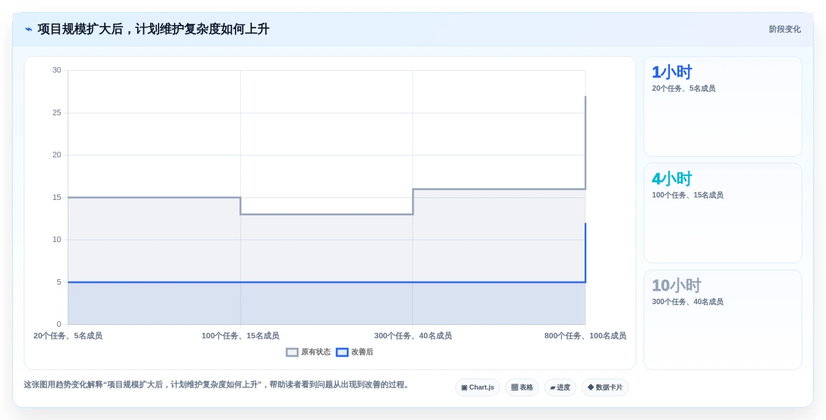Open the 1小时 data card
This screenshot has height=420, width=826.
coord(723,107)
